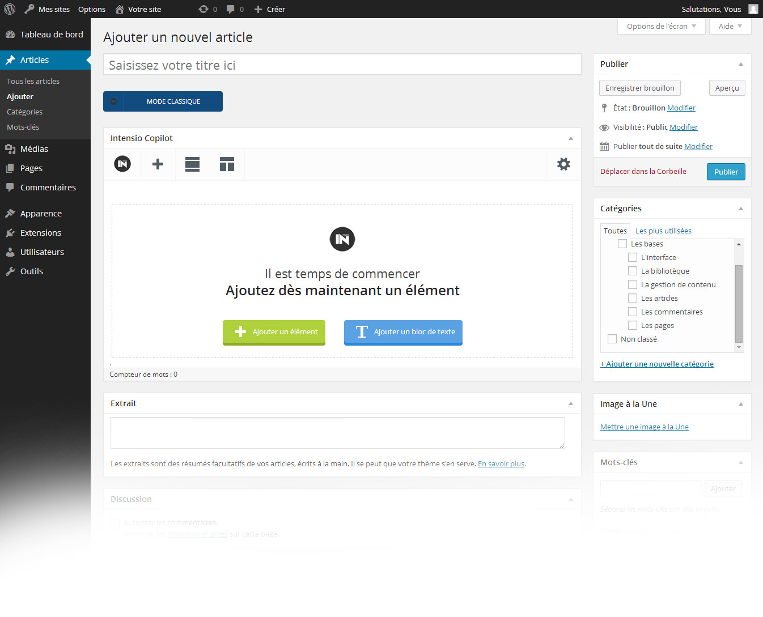The width and height of the screenshot is (763, 617).
Task: Click the Extrait text area
Action: click(338, 433)
